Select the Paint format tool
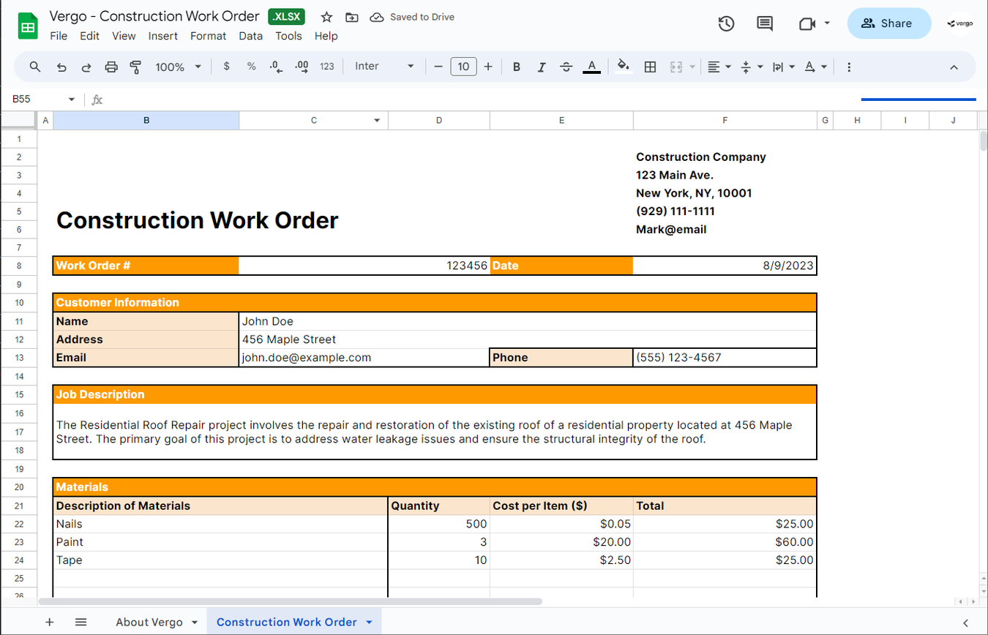988x635 pixels. click(135, 67)
